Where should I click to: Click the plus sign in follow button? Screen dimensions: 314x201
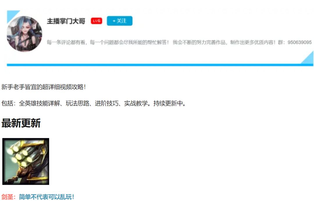point(114,21)
